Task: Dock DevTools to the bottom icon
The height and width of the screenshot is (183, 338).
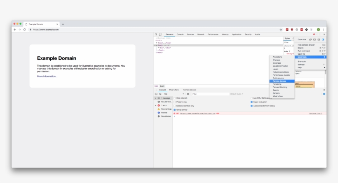Action: [x=319, y=39]
